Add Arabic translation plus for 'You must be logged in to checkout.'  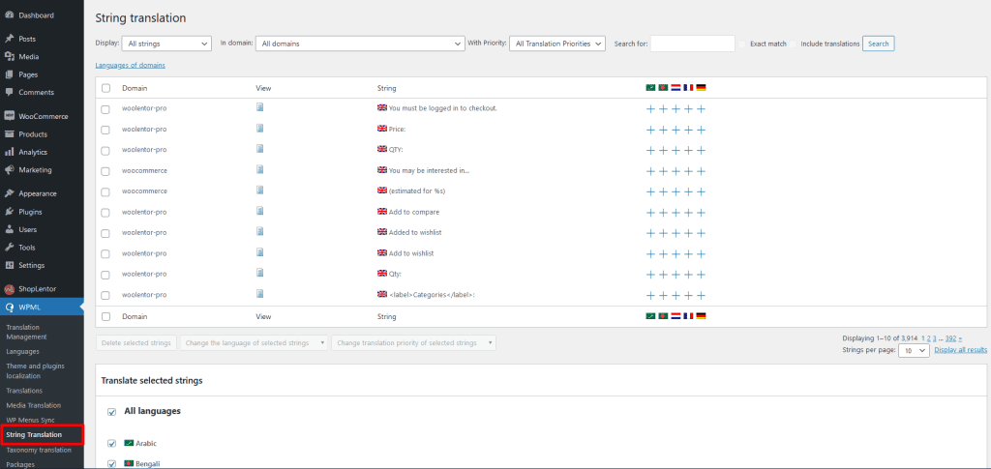(650, 109)
